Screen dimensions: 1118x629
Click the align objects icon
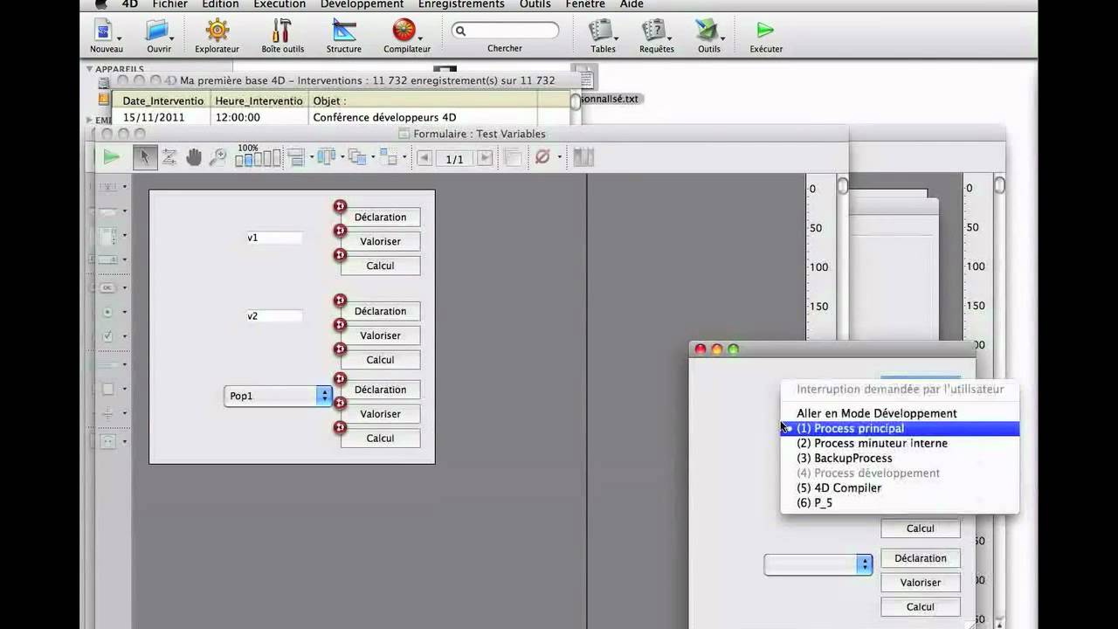[295, 158]
